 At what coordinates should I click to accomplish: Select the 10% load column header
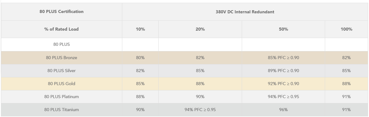(140, 29)
